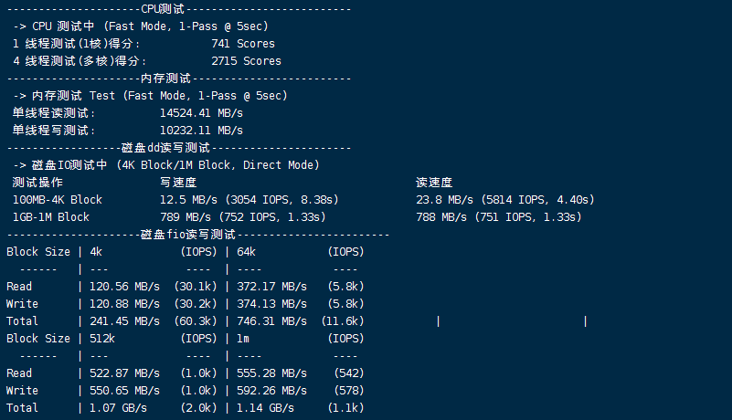732x420 pixels.
Task: Click the 512k block size column header
Action: coord(102,339)
